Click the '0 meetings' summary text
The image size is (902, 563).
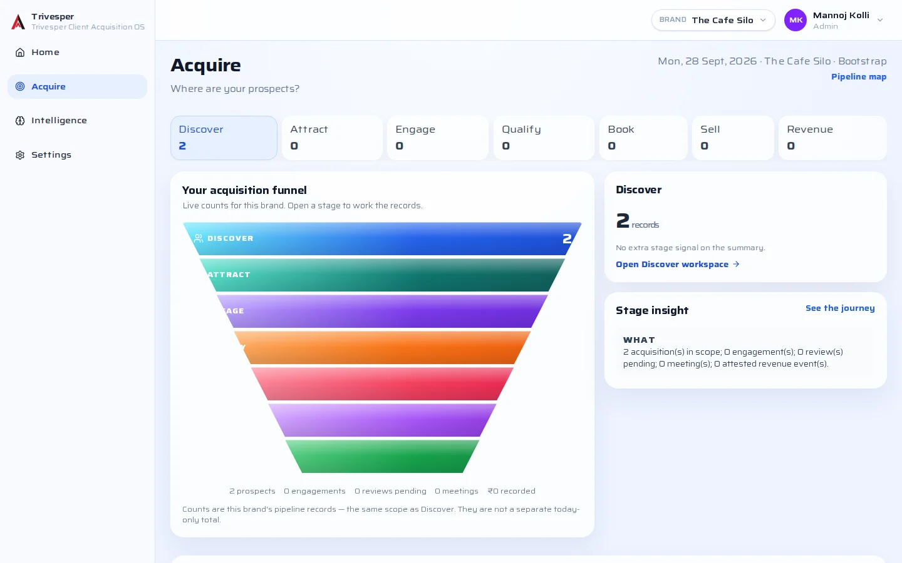pos(457,491)
